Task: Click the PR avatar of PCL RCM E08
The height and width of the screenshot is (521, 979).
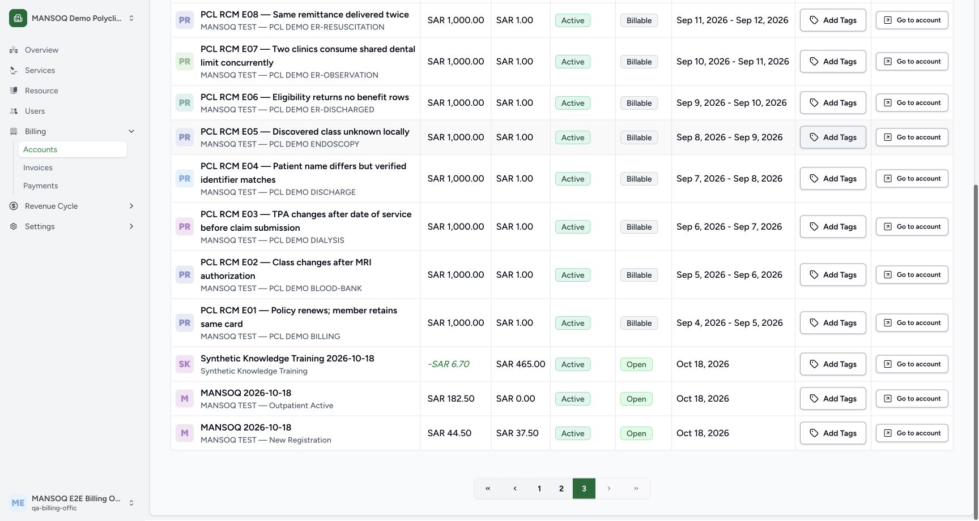Action: [185, 20]
